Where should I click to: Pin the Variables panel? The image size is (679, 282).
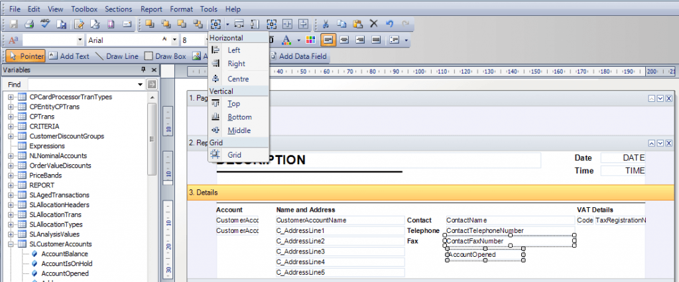[143, 70]
